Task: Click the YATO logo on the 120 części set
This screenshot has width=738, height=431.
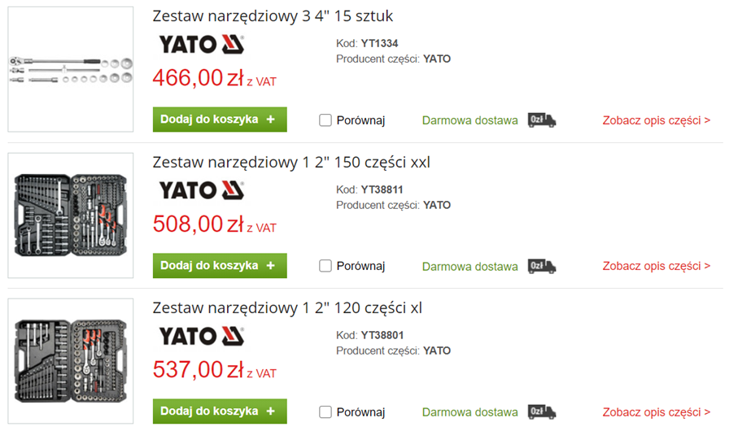Action: click(201, 336)
